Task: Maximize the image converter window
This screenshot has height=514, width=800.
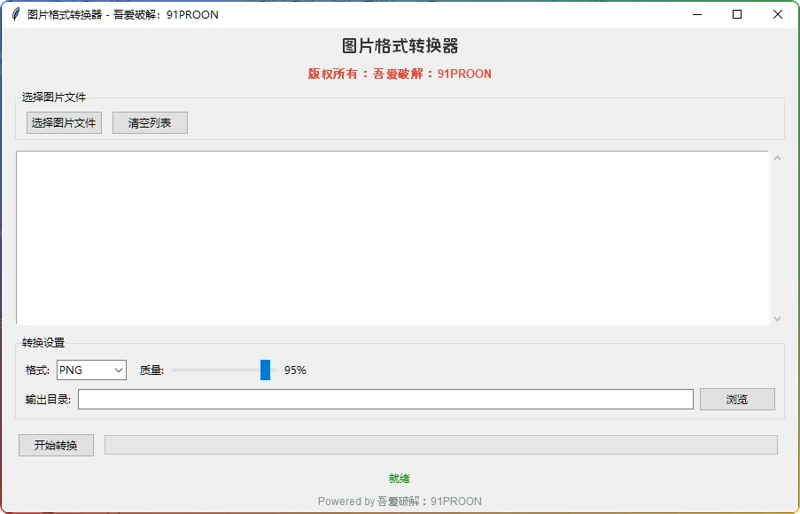Action: (x=737, y=14)
